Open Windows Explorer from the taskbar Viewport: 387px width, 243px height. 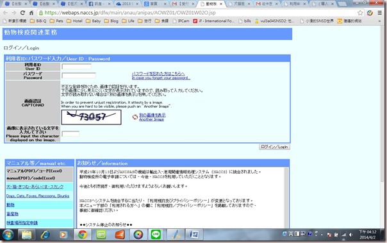[x=26, y=235]
